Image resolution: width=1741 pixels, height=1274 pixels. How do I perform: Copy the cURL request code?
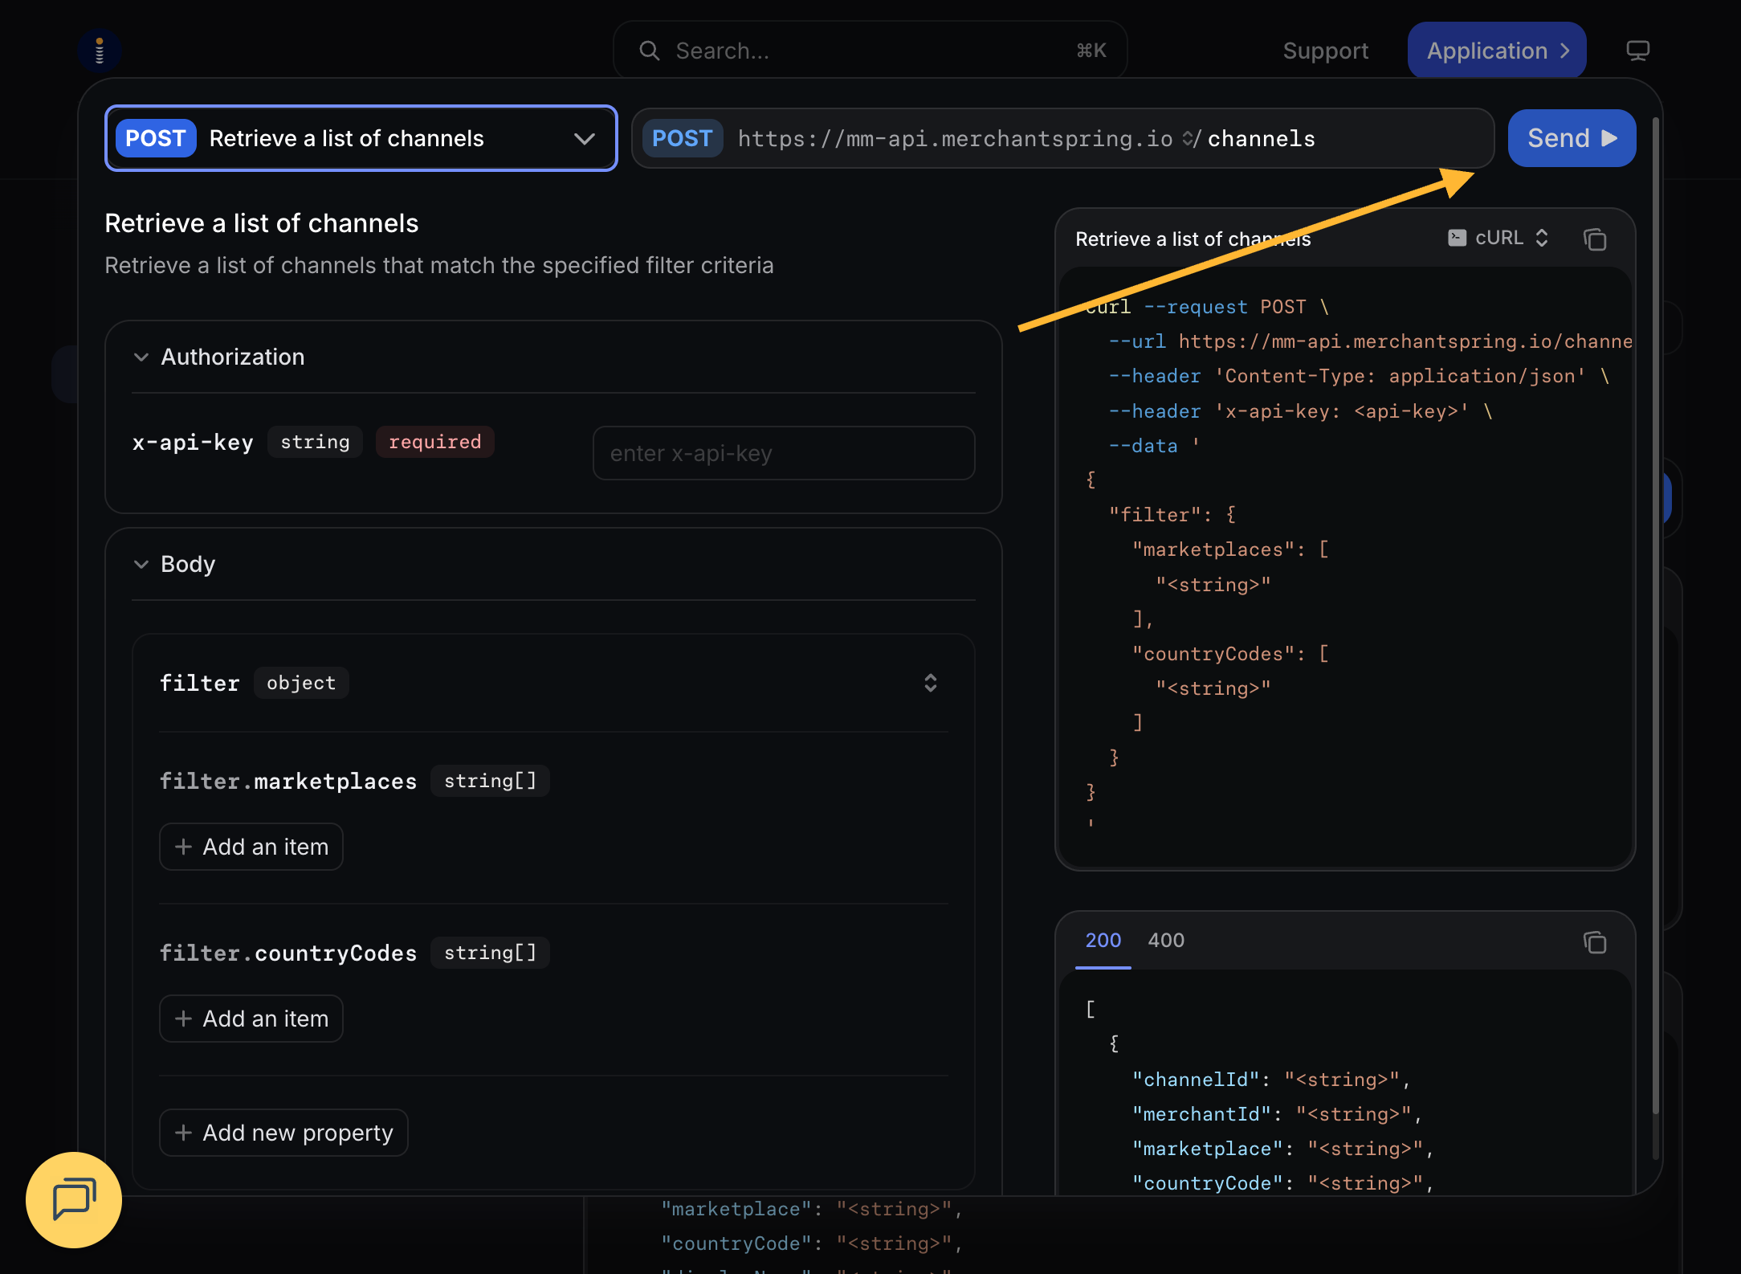click(1595, 239)
